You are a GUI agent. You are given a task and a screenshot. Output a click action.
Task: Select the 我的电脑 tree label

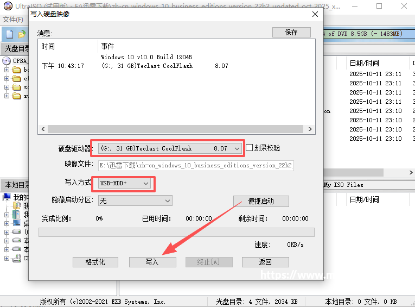21,197
